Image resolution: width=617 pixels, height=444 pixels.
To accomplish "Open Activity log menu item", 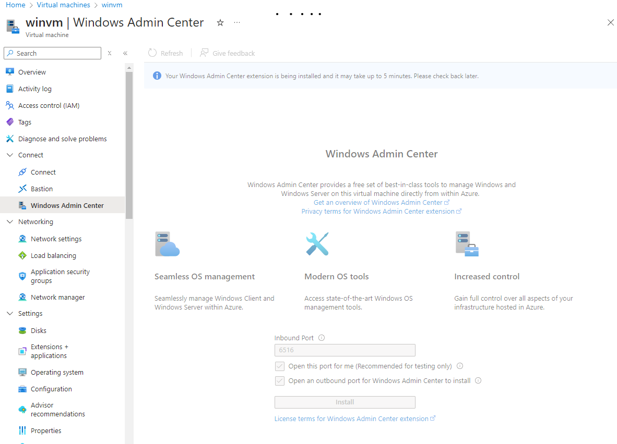I will [x=63, y=89].
